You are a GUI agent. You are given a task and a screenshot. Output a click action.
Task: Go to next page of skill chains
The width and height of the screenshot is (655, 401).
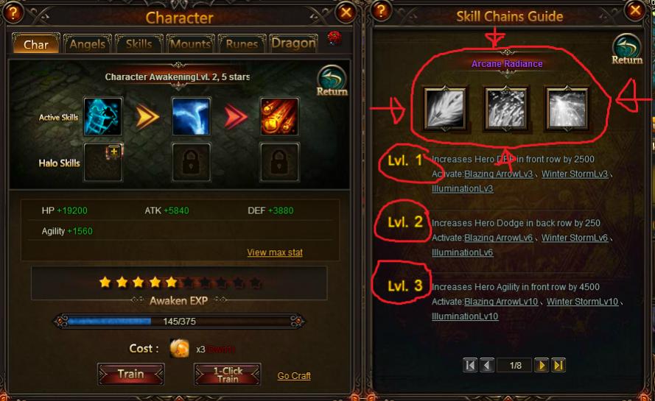pyautogui.click(x=542, y=366)
